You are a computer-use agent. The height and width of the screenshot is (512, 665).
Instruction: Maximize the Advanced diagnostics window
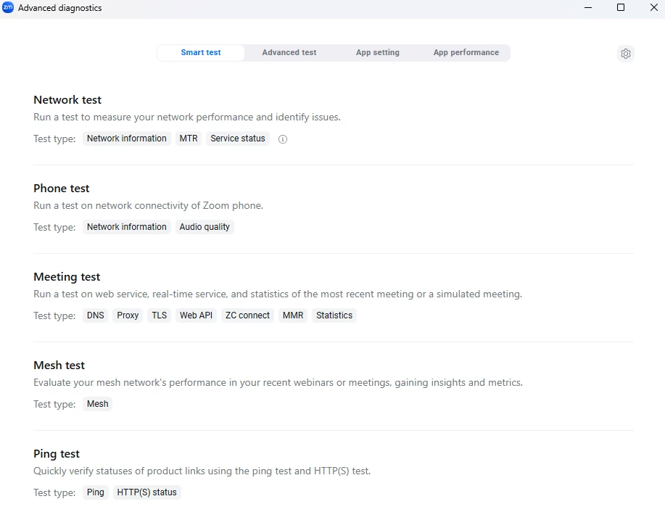pyautogui.click(x=621, y=8)
